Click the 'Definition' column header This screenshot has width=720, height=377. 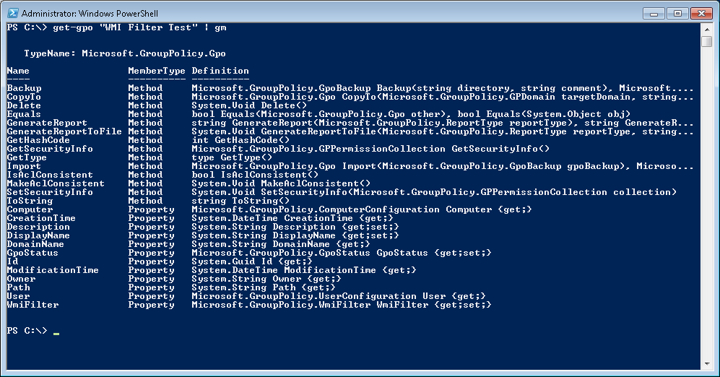(x=220, y=71)
